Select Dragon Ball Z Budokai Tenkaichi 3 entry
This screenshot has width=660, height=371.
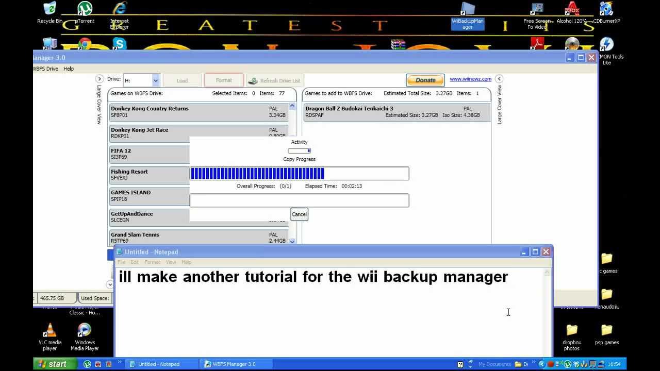pos(397,112)
